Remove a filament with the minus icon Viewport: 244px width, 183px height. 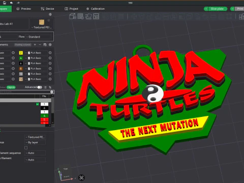(x=40, y=45)
